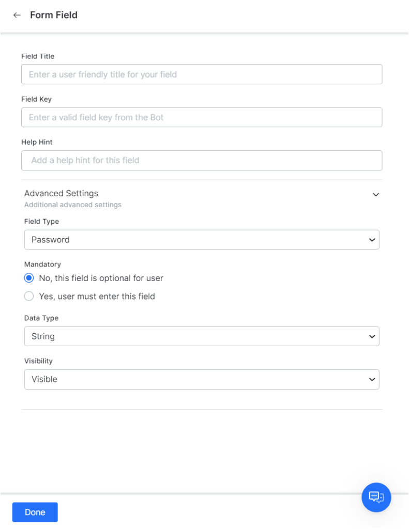Click the 'Field Key' label text
This screenshot has height=529, width=409.
pyautogui.click(x=36, y=99)
